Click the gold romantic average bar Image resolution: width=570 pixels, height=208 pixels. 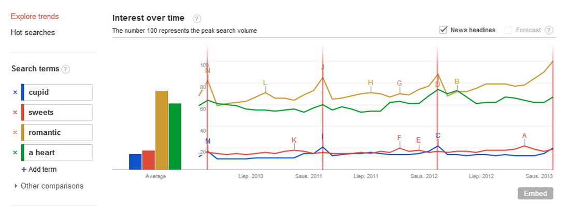point(162,130)
